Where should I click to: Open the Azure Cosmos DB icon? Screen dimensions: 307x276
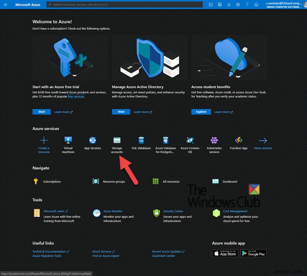coord(190,140)
